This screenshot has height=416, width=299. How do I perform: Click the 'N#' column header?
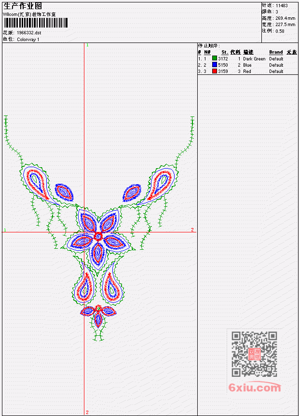[207, 52]
